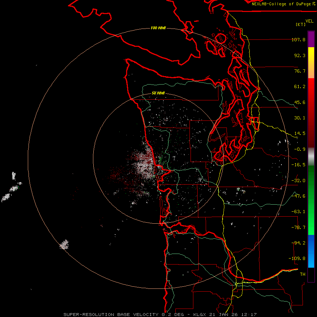Click the VEL legend title
Image resolution: width=317 pixels, height=317 pixels.
coord(309,21)
